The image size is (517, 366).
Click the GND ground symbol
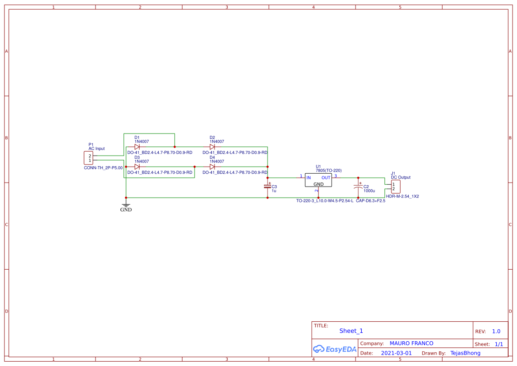click(126, 206)
